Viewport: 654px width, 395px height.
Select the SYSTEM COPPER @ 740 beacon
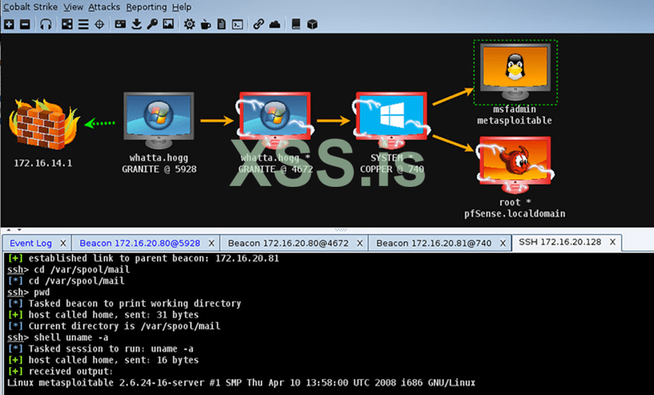point(391,120)
